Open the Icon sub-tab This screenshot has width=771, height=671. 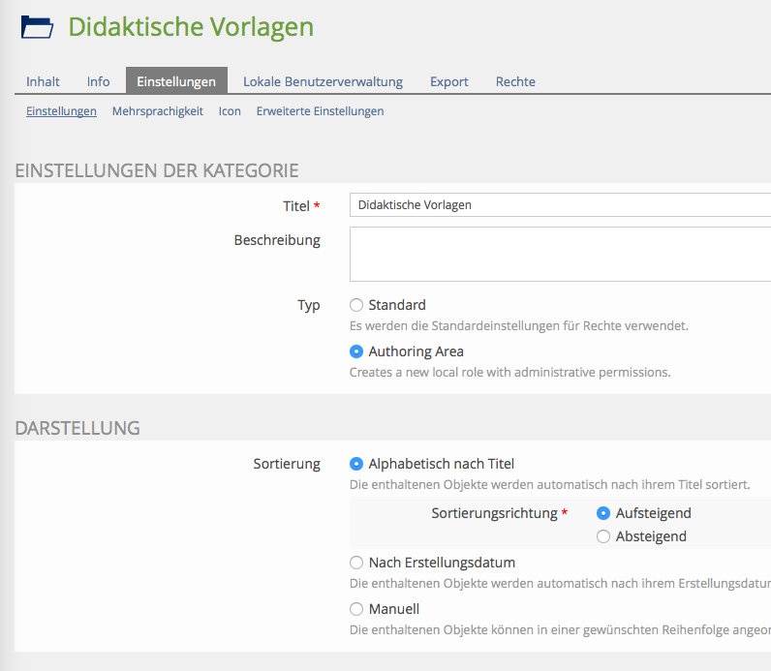[230, 111]
